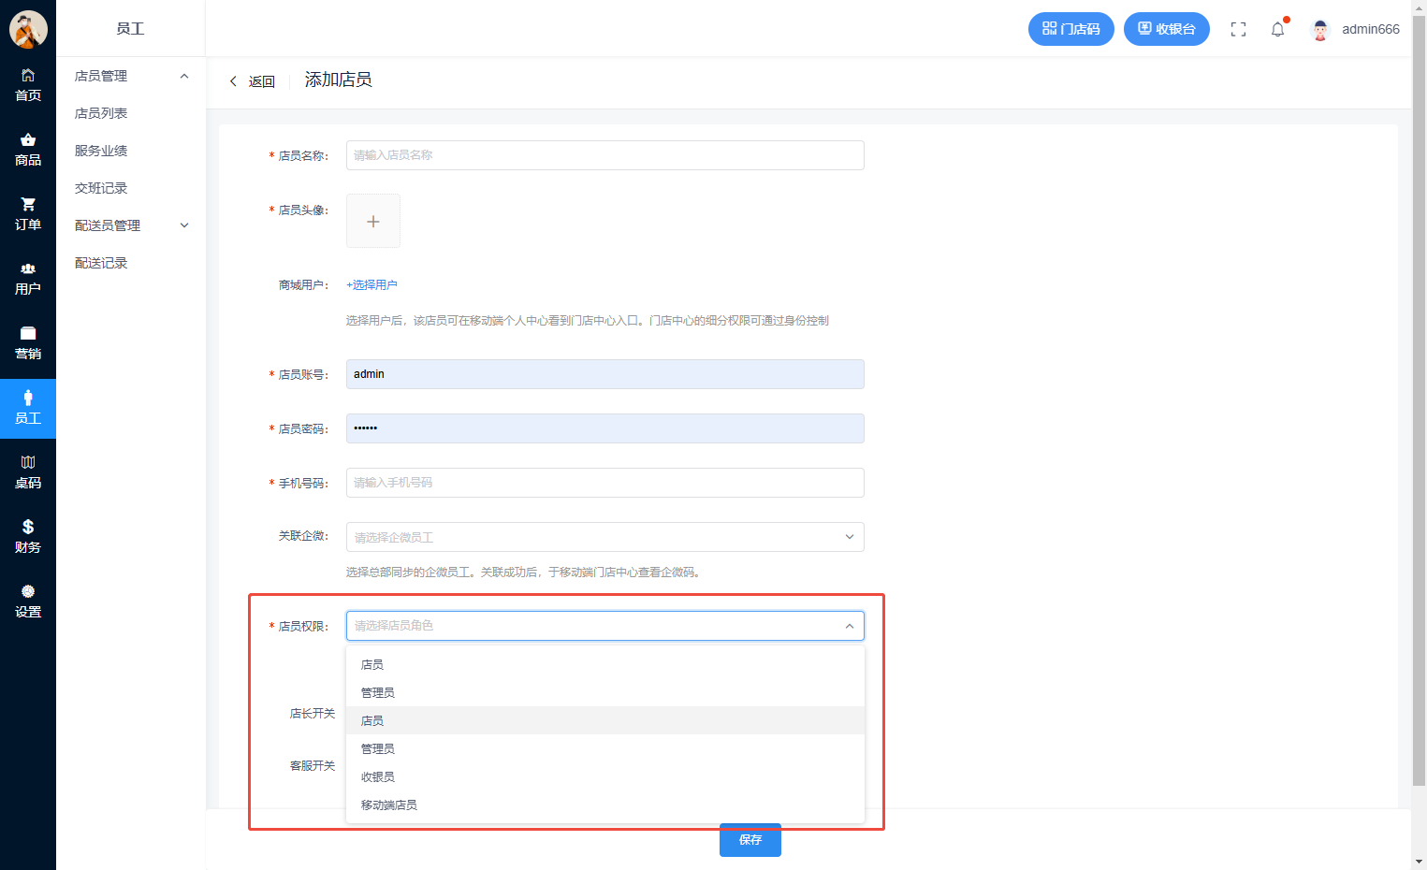Click the 商品 basket icon
The width and height of the screenshot is (1427, 870).
point(28,140)
